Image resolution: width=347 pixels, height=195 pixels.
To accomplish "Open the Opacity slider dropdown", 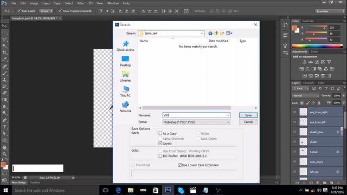I will [343, 96].
